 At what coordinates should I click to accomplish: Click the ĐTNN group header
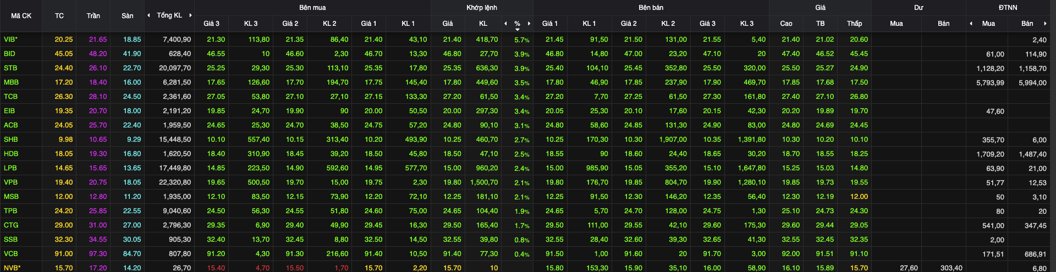tap(1008, 8)
